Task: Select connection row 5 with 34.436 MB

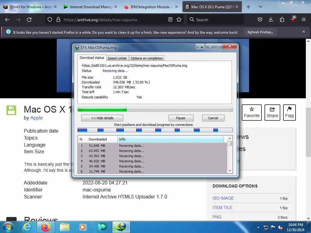Action: [x=152, y=166]
